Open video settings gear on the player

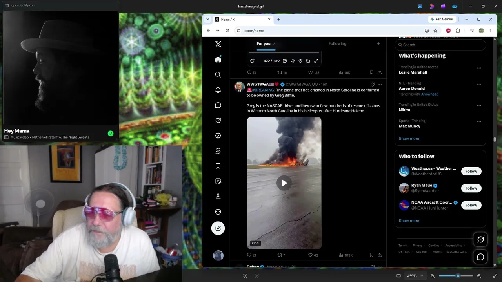[300, 61]
